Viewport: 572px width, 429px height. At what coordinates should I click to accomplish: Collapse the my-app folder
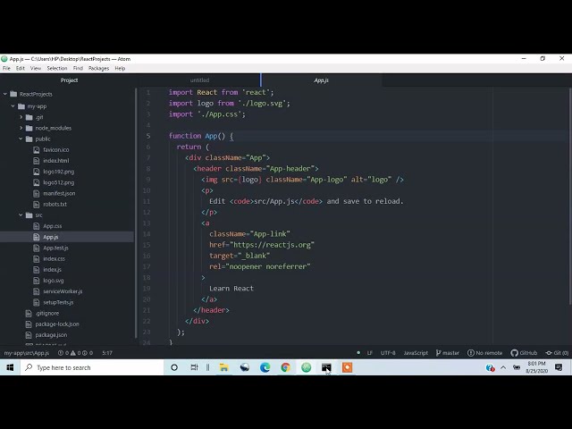(x=13, y=106)
